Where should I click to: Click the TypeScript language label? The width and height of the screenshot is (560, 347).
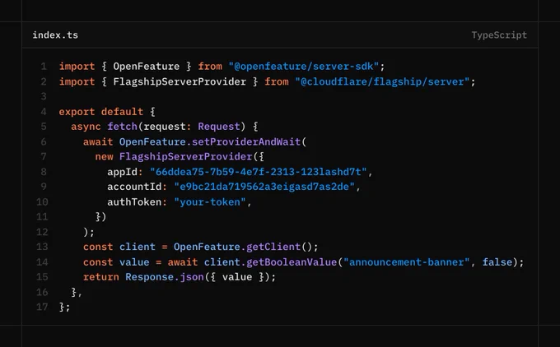[x=499, y=35]
